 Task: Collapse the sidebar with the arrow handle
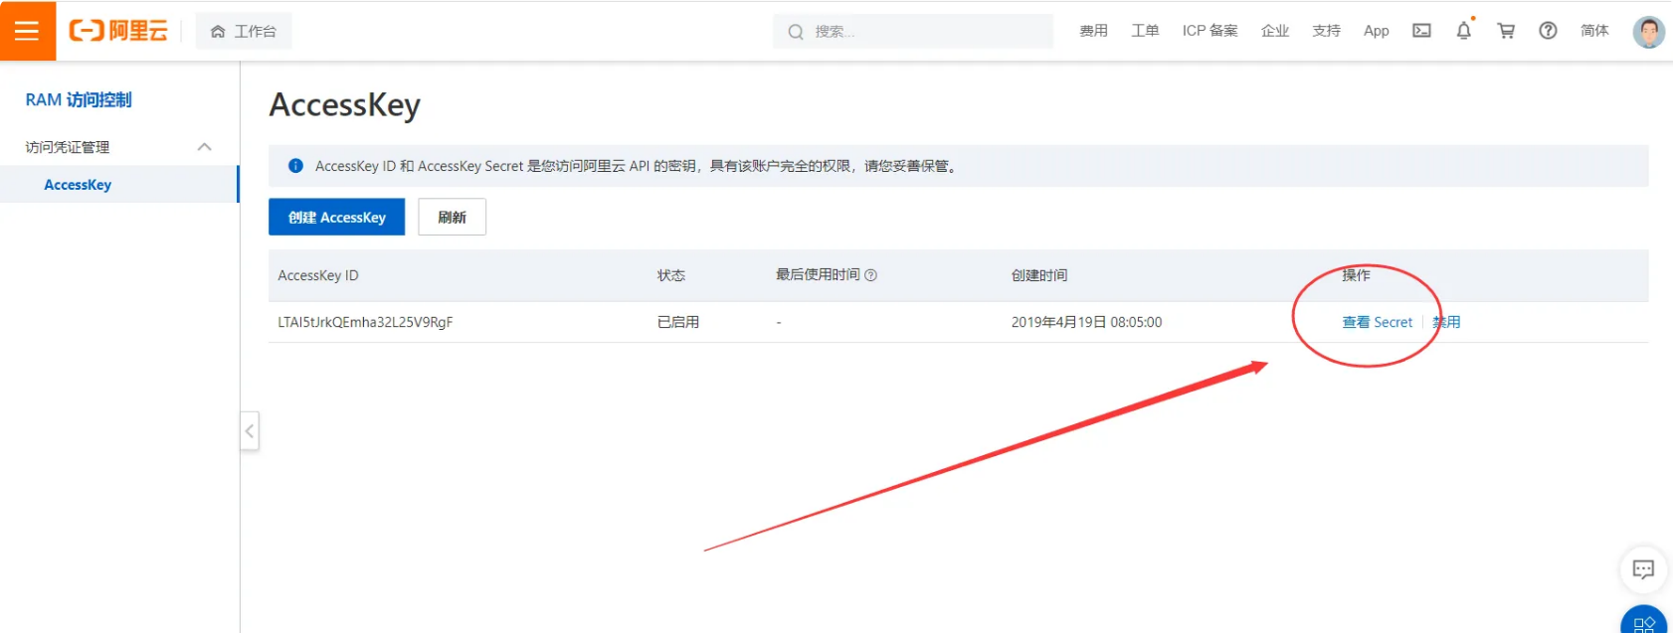point(250,431)
